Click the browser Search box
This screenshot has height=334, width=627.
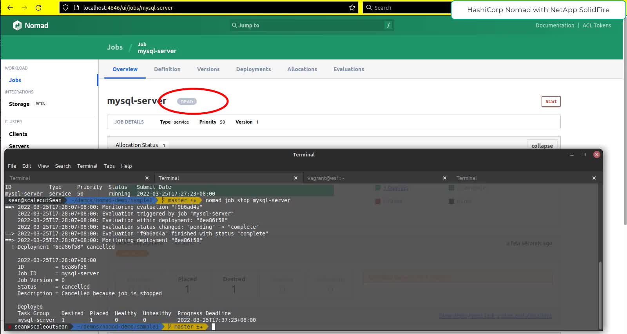click(x=407, y=7)
